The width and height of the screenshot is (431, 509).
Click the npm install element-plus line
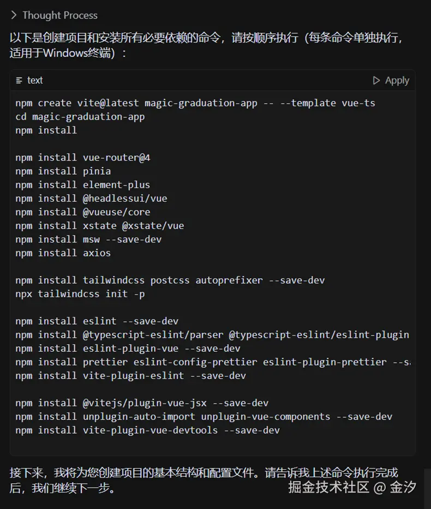coord(82,185)
